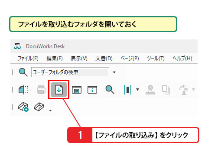The width and height of the screenshot is (208, 156).
Task: Click the DocuWorks Desk window title text
Action: point(45,46)
